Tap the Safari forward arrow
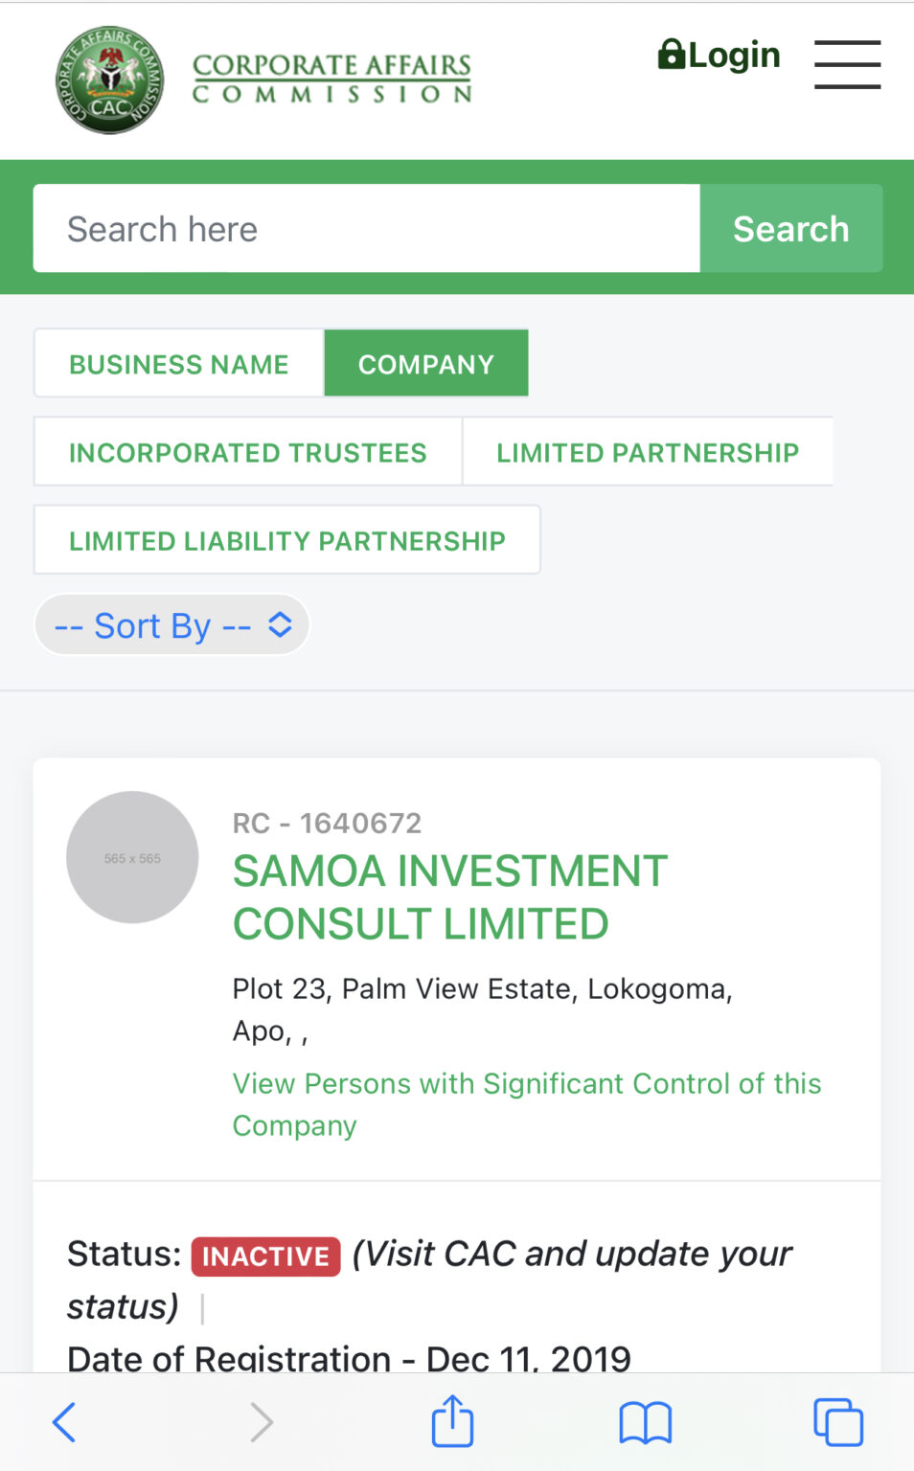Viewport: 914px width, 1471px height. 261,1422
